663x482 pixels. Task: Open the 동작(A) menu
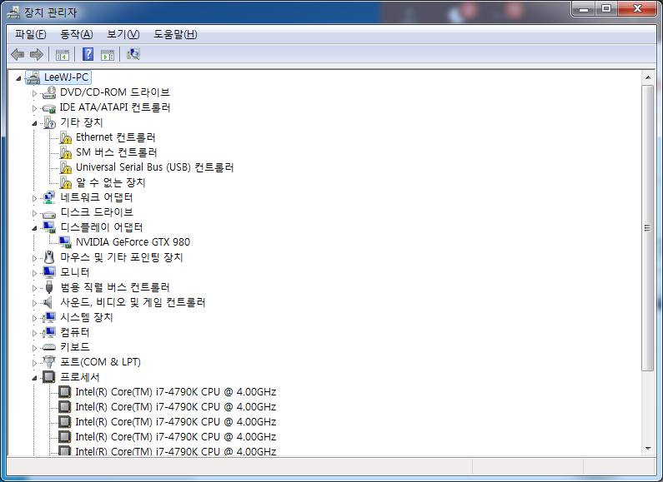[x=76, y=34]
